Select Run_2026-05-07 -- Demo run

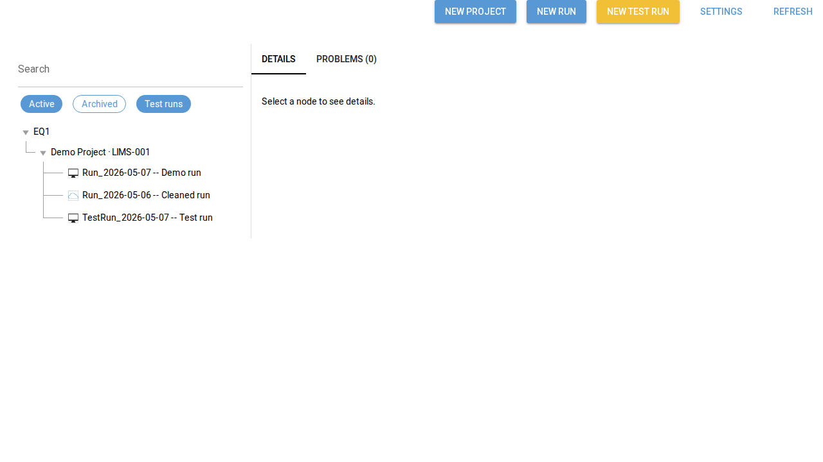(141, 173)
